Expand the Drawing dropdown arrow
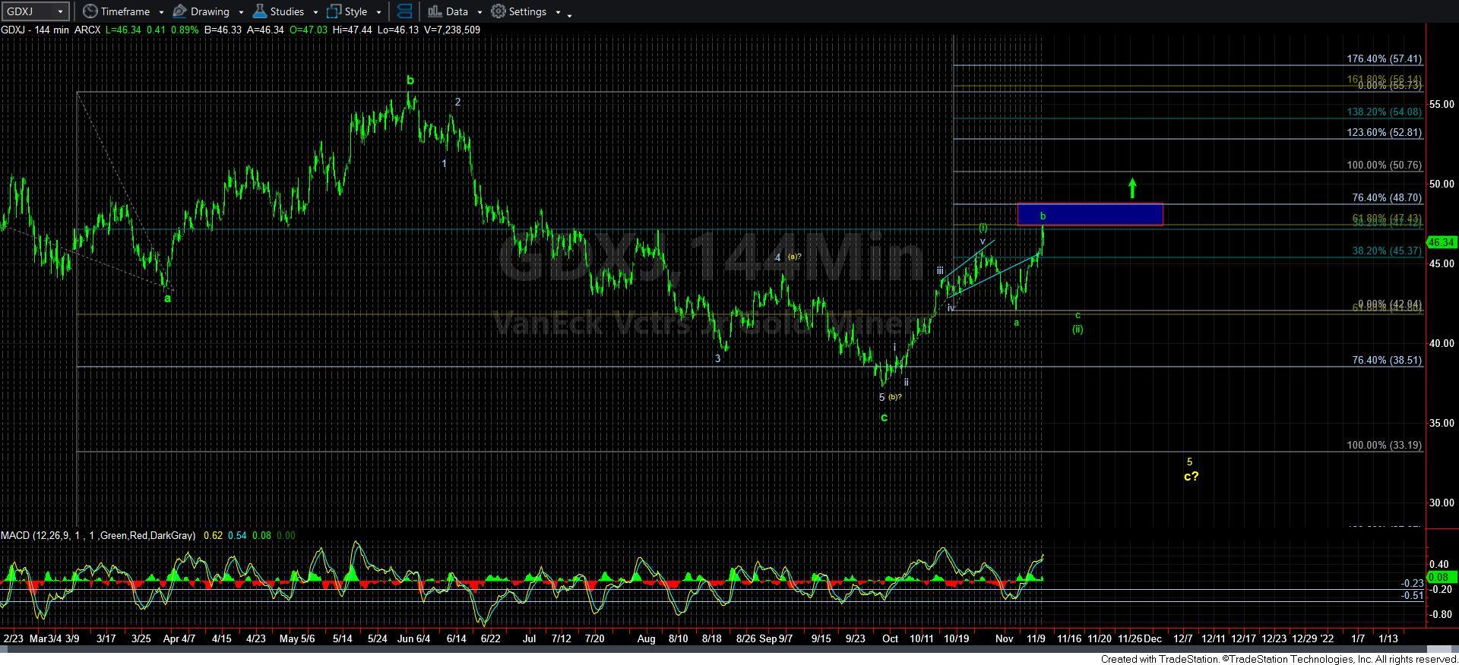The image size is (1459, 665). tap(241, 12)
